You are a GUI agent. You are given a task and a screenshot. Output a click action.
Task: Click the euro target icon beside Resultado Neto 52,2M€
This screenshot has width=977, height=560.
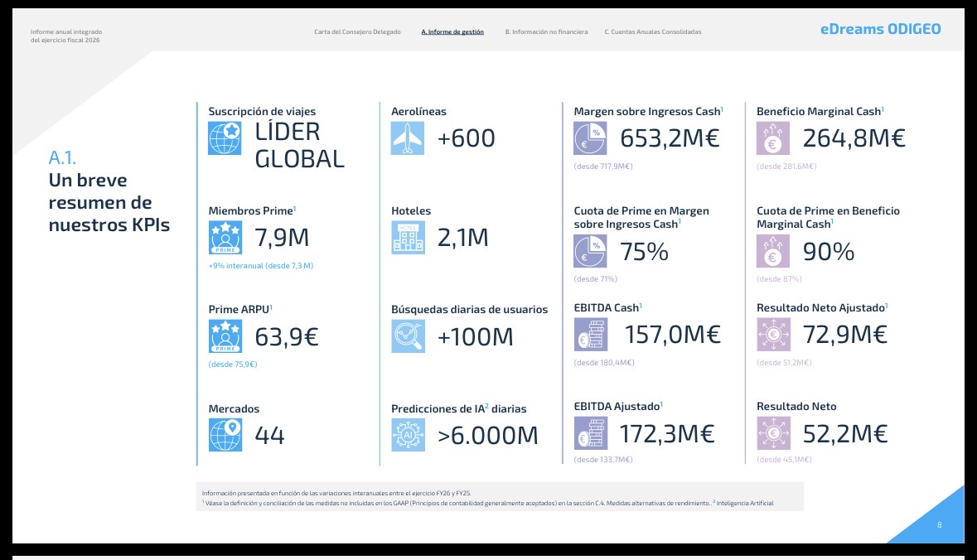click(773, 433)
